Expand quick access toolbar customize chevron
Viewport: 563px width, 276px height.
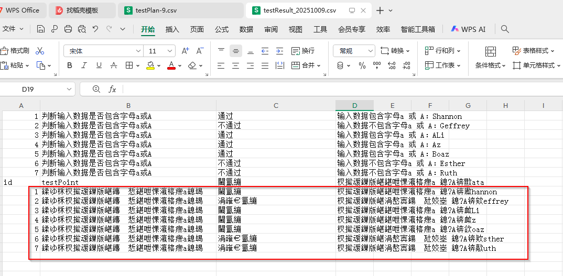coord(123,29)
